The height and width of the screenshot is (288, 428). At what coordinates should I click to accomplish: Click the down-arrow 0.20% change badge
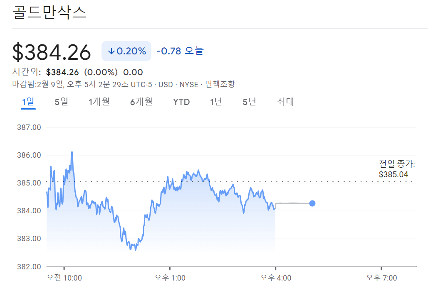[x=126, y=50]
